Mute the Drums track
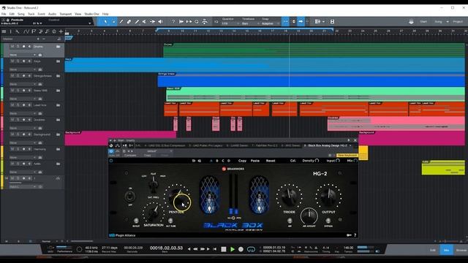 click(x=12, y=47)
